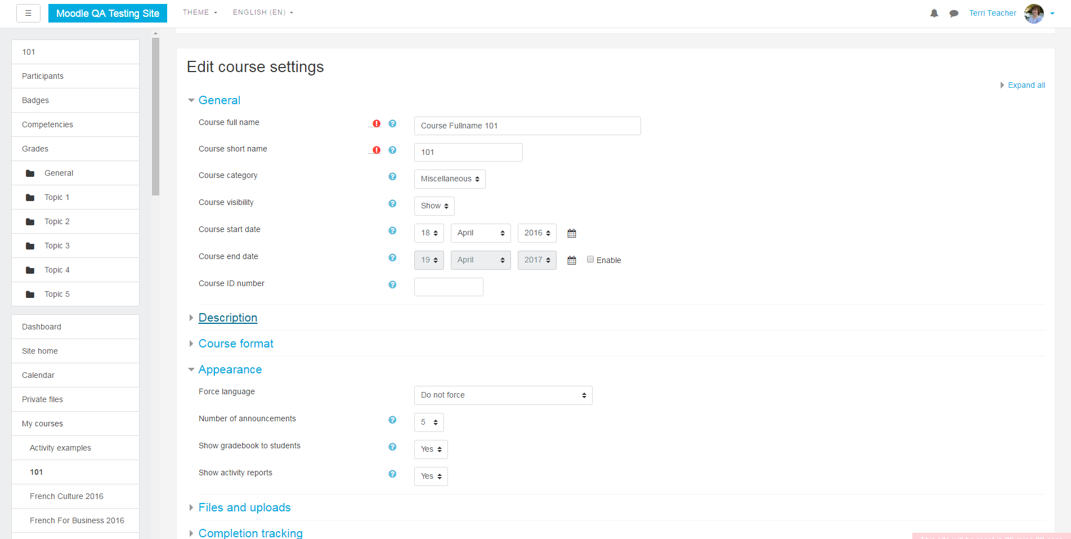Open help for Course full name
Image resolution: width=1071 pixels, height=539 pixels.
coord(392,123)
